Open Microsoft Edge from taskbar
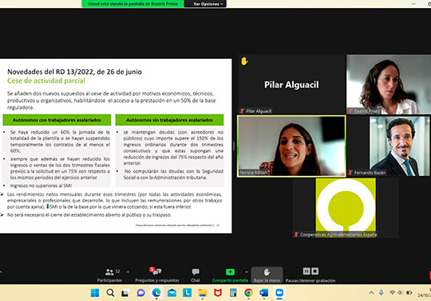431x301 pixels. pos(156,293)
